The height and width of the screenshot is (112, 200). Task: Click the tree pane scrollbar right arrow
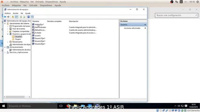click(29, 97)
